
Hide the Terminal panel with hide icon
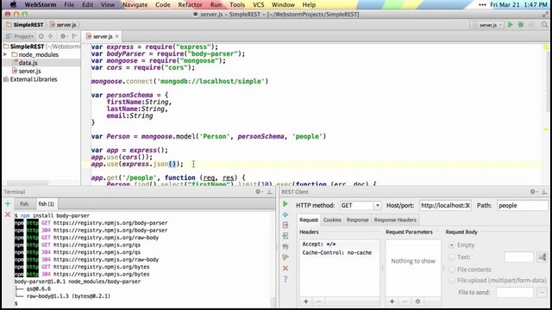click(270, 191)
